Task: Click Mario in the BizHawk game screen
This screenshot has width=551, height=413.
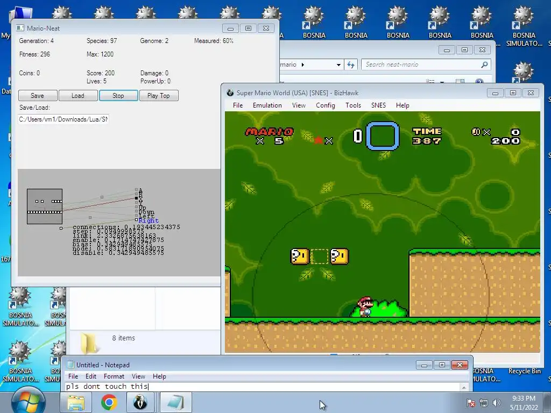Action: pyautogui.click(x=365, y=307)
